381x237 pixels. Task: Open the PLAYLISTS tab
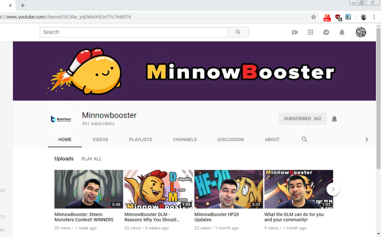coord(140,140)
